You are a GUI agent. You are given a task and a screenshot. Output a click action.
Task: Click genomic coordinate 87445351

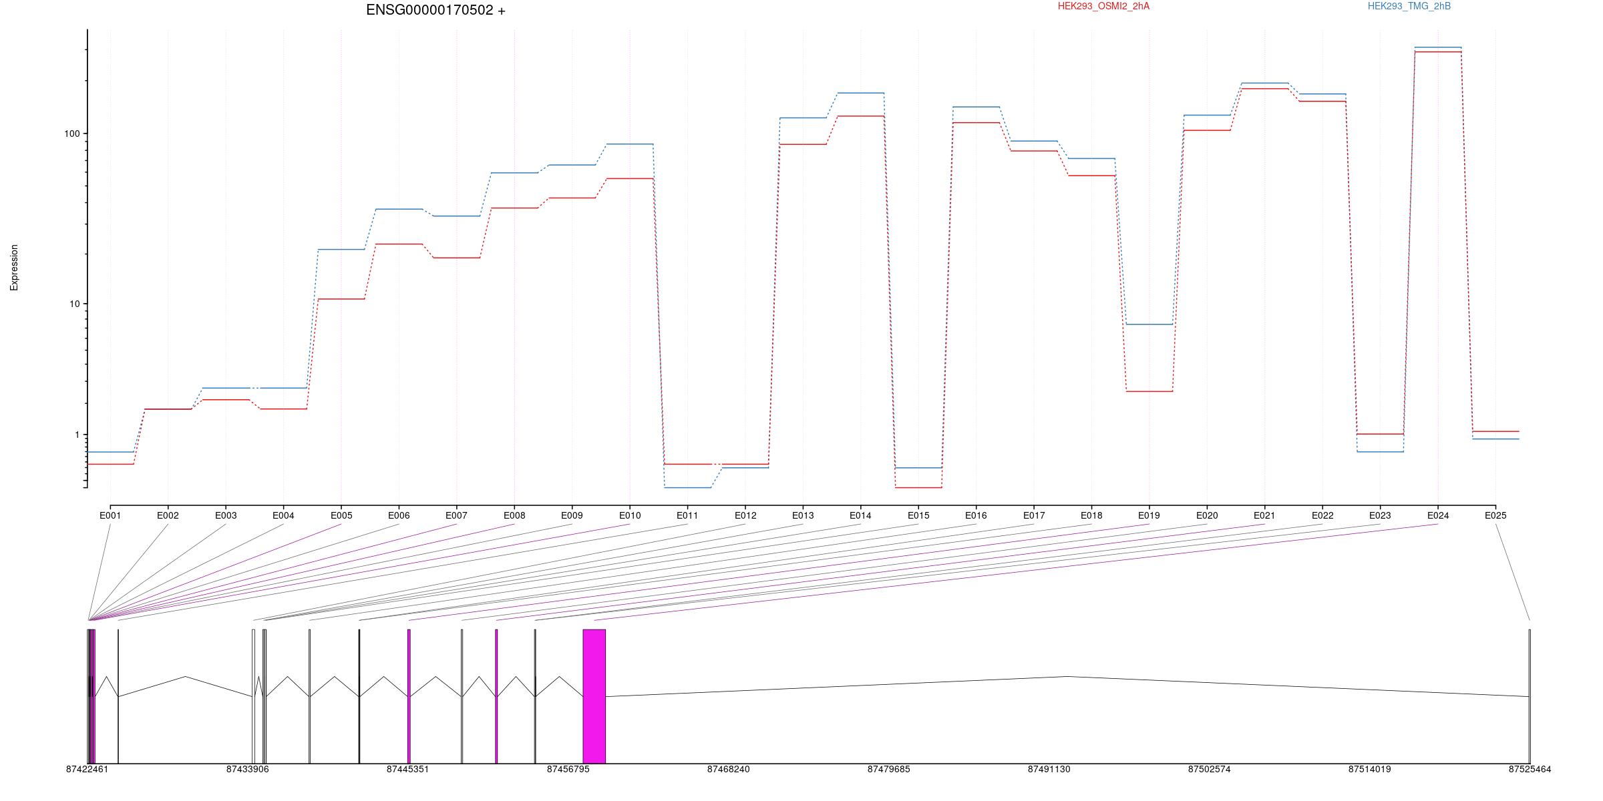[407, 769]
